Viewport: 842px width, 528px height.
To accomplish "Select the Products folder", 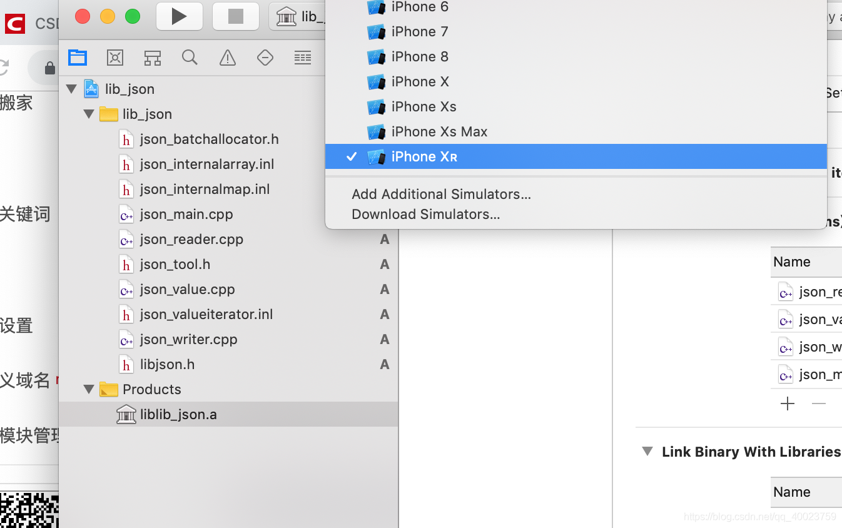I will pos(152,389).
